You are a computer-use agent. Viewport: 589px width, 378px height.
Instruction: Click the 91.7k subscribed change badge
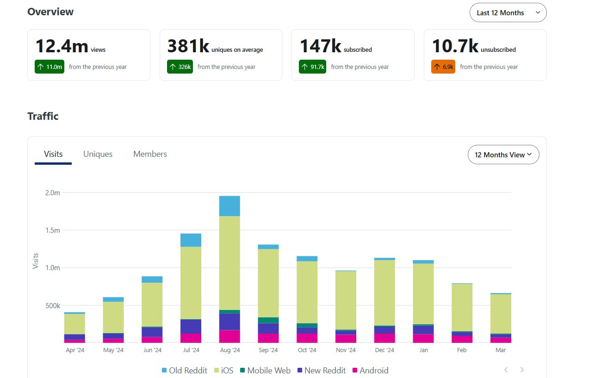312,67
